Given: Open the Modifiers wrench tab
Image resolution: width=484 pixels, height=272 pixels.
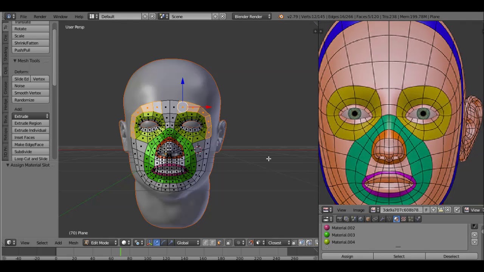Looking at the screenshot, I should pyautogui.click(x=382, y=219).
